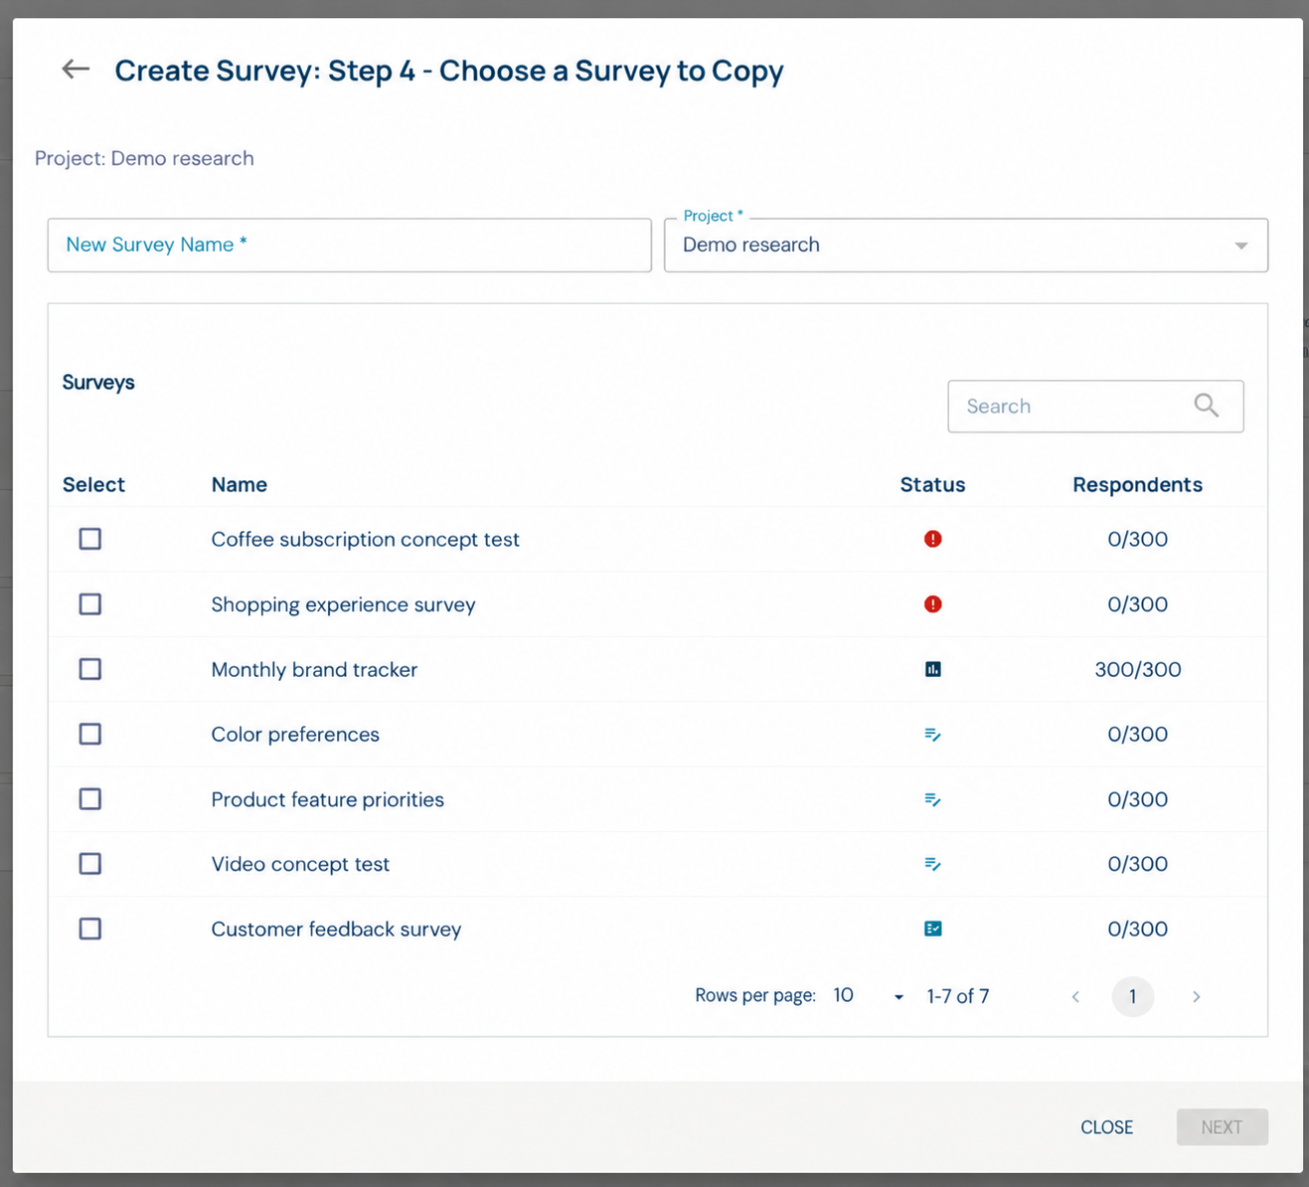This screenshot has height=1187, width=1309.
Task: Click the NEXT button
Action: click(x=1222, y=1127)
